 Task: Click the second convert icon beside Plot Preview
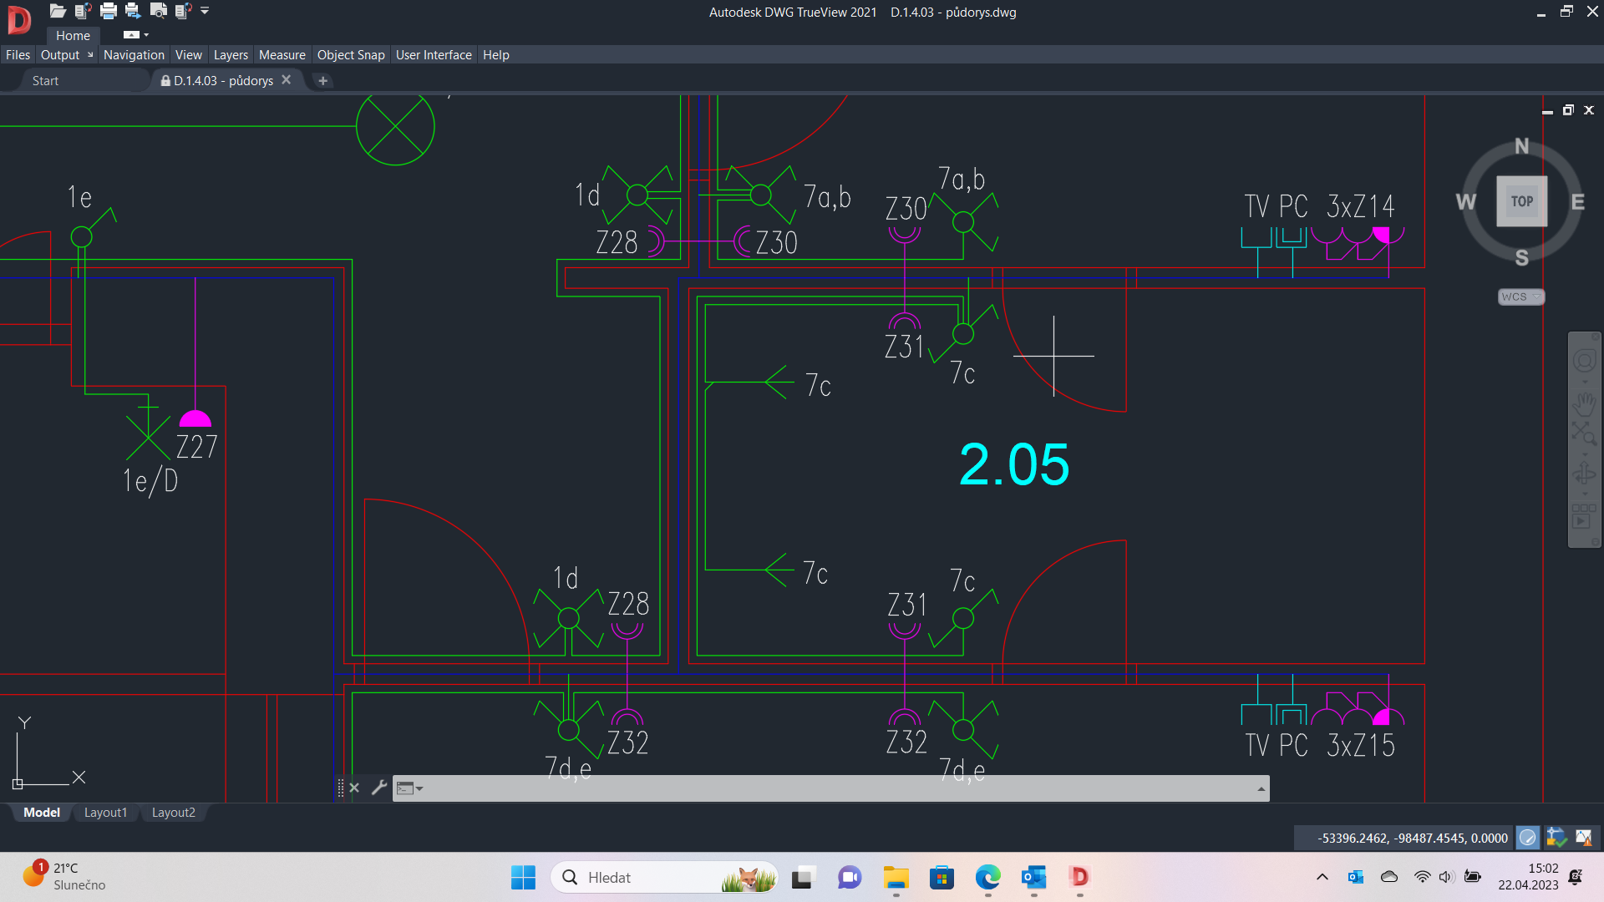coord(183,11)
